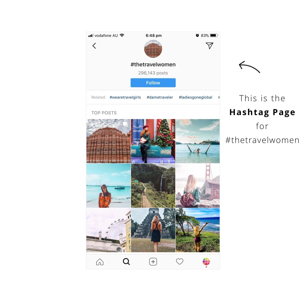This screenshot has width=301, height=301.
Task: Open the Ferris wheel post
Action: pos(108,230)
